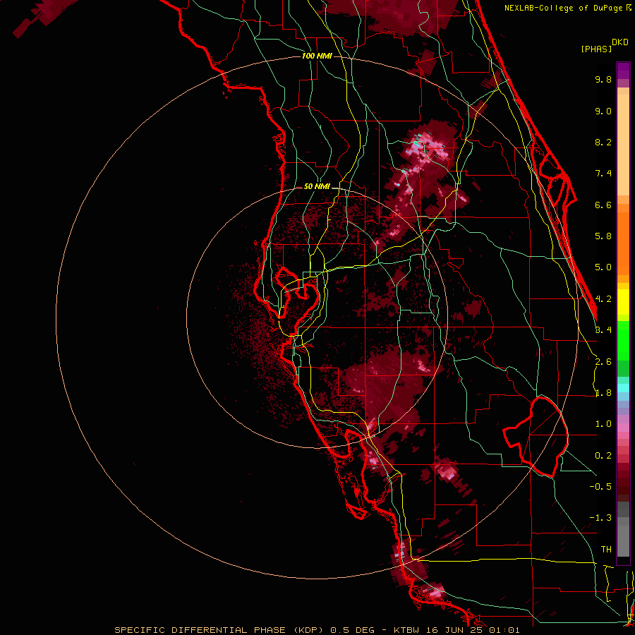This screenshot has width=635, height=635.
Task: Pick the purple band atop the color bar
Action: pyautogui.click(x=623, y=71)
